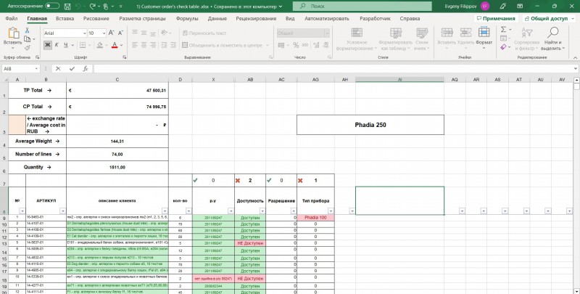The width and height of the screenshot is (580, 294).
Task: Open filter dropdown for АРТИКУЛ column
Action: 62,211
